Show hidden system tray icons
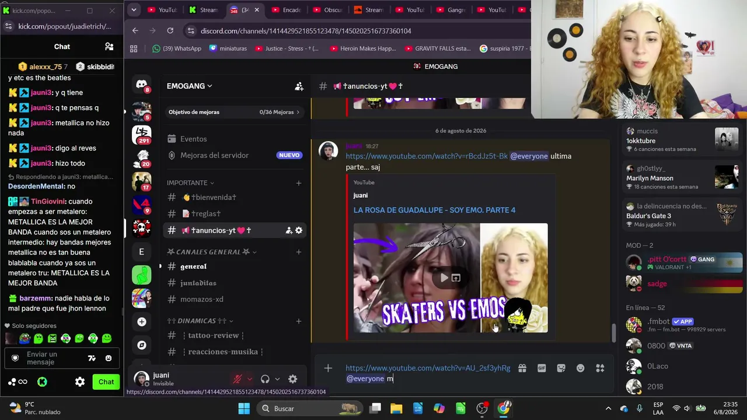Image resolution: width=747 pixels, height=420 pixels. coord(608,408)
